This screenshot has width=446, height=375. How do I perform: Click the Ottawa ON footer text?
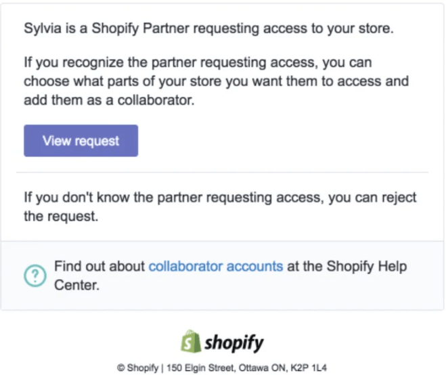(x=263, y=368)
